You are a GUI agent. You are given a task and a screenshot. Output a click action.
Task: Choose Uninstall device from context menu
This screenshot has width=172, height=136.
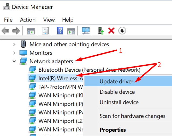128,102
